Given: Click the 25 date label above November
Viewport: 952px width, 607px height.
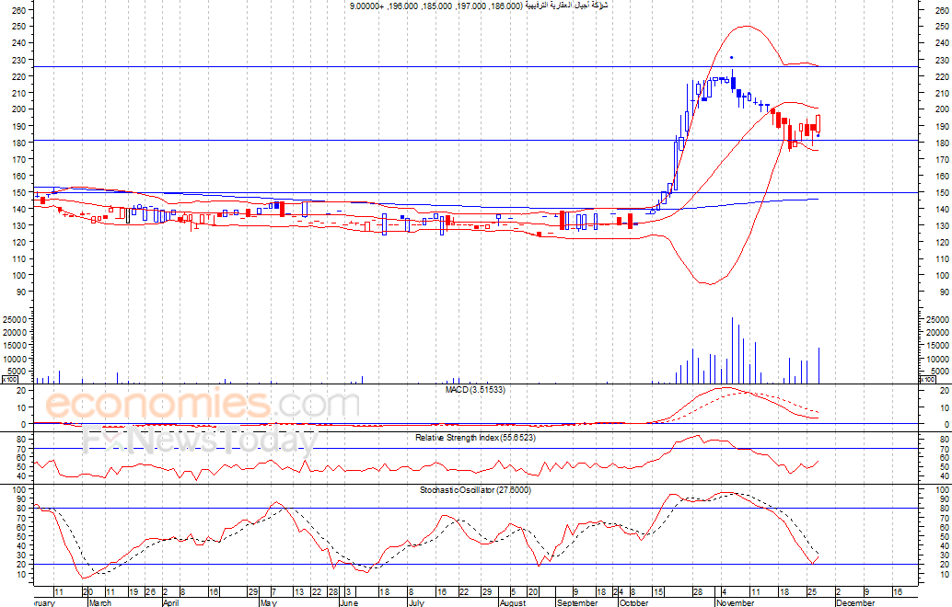Looking at the screenshot, I should [811, 592].
